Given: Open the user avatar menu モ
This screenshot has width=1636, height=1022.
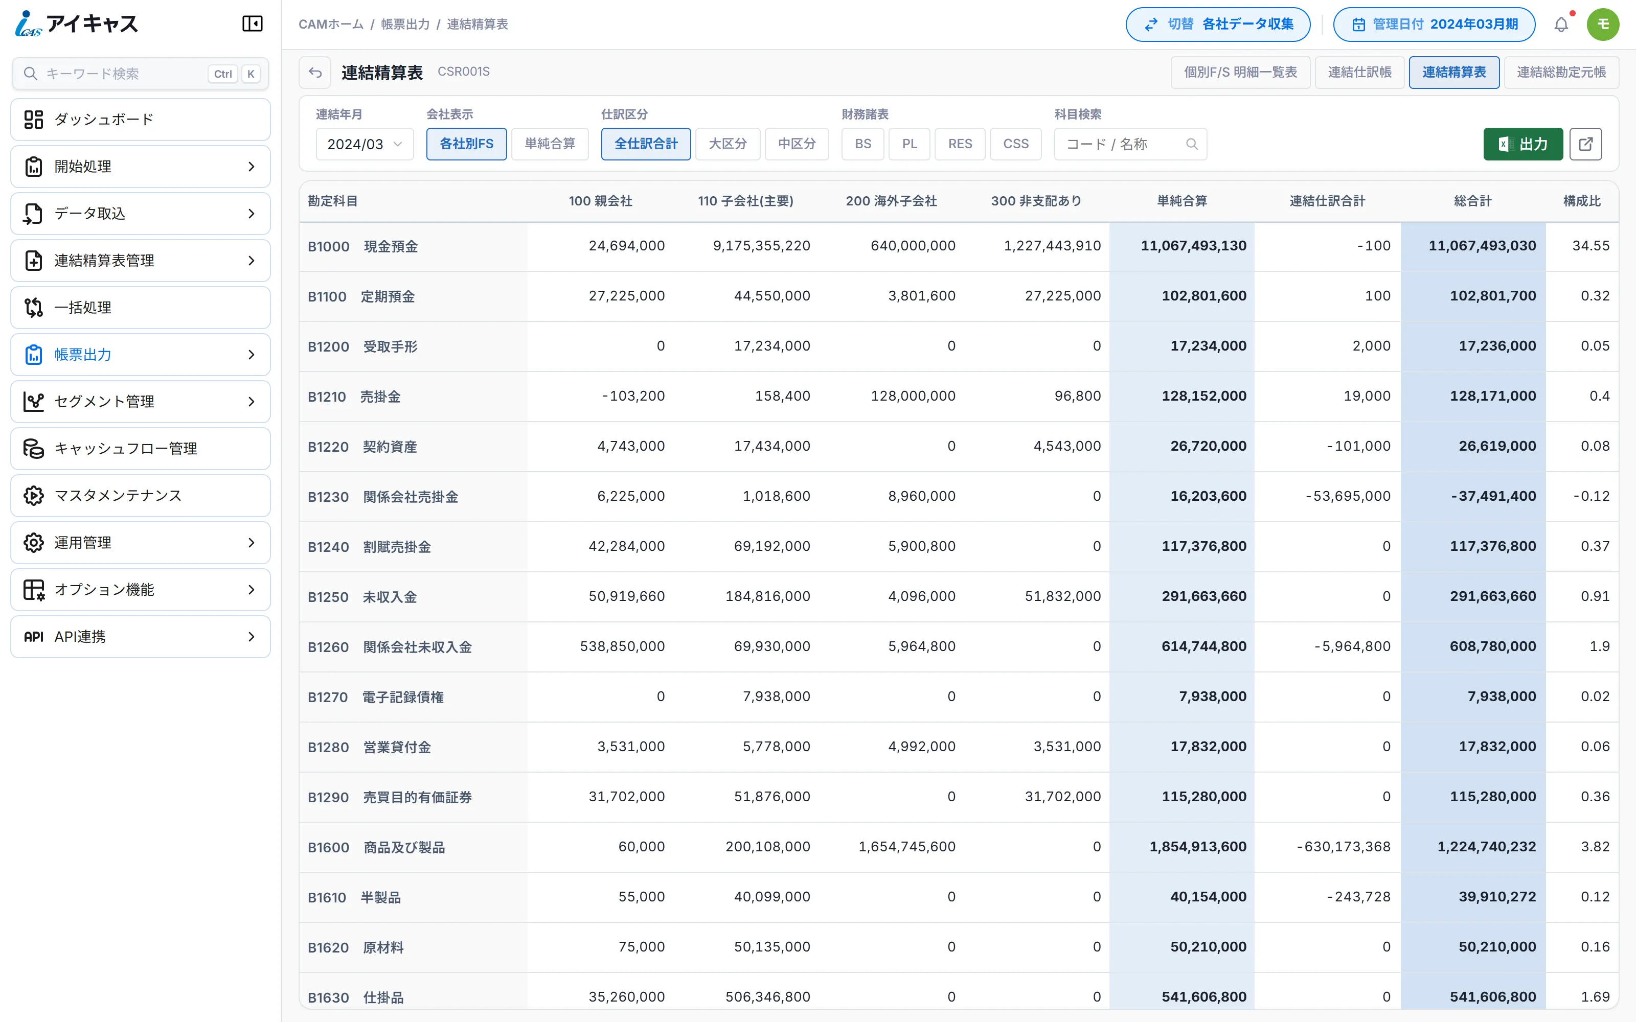Looking at the screenshot, I should click(x=1603, y=25).
